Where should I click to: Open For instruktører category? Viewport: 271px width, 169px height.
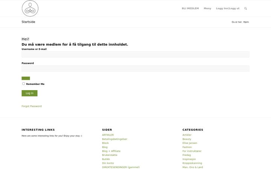[192, 151]
